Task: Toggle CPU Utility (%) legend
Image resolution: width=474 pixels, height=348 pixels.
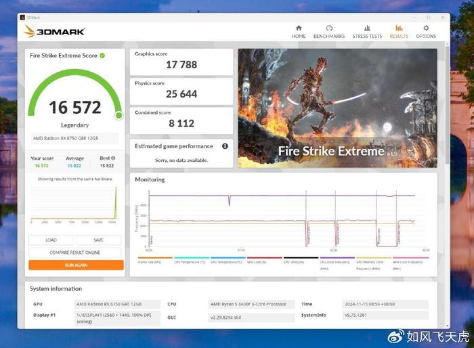Action: pyautogui.click(x=301, y=261)
